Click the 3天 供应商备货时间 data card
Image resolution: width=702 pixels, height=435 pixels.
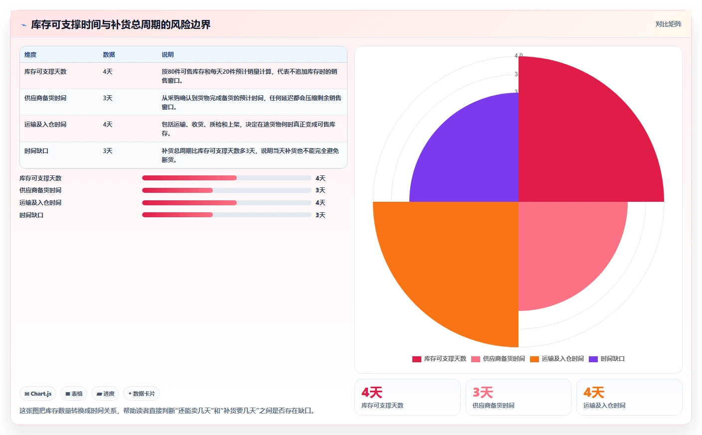(518, 397)
